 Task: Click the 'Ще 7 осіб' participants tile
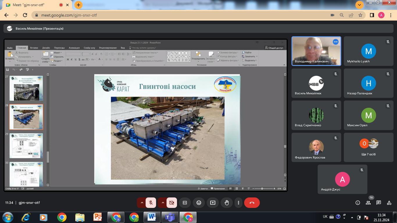point(369,147)
